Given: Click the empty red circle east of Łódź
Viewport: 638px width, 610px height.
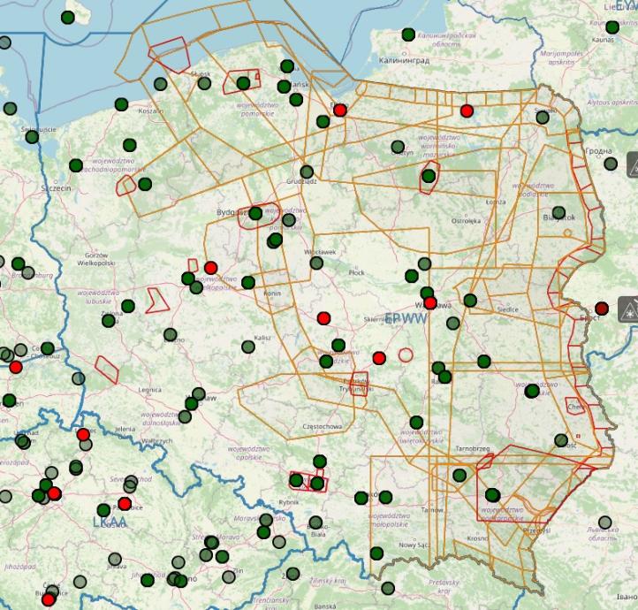Looking at the screenshot, I should pyautogui.click(x=406, y=355).
